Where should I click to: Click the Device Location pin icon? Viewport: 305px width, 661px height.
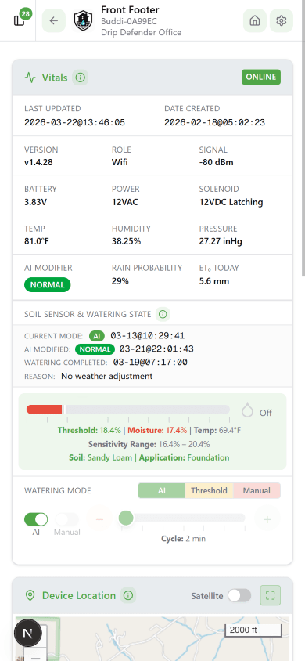tap(30, 595)
